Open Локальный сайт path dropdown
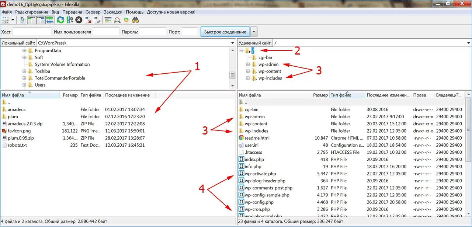Image resolution: width=472 pixels, height=227 pixels. 232,43
